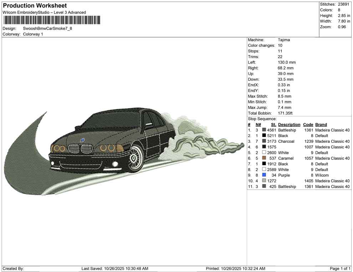Click the Black swatch in stop row 2
The height and width of the screenshot is (272, 353).
(264, 135)
